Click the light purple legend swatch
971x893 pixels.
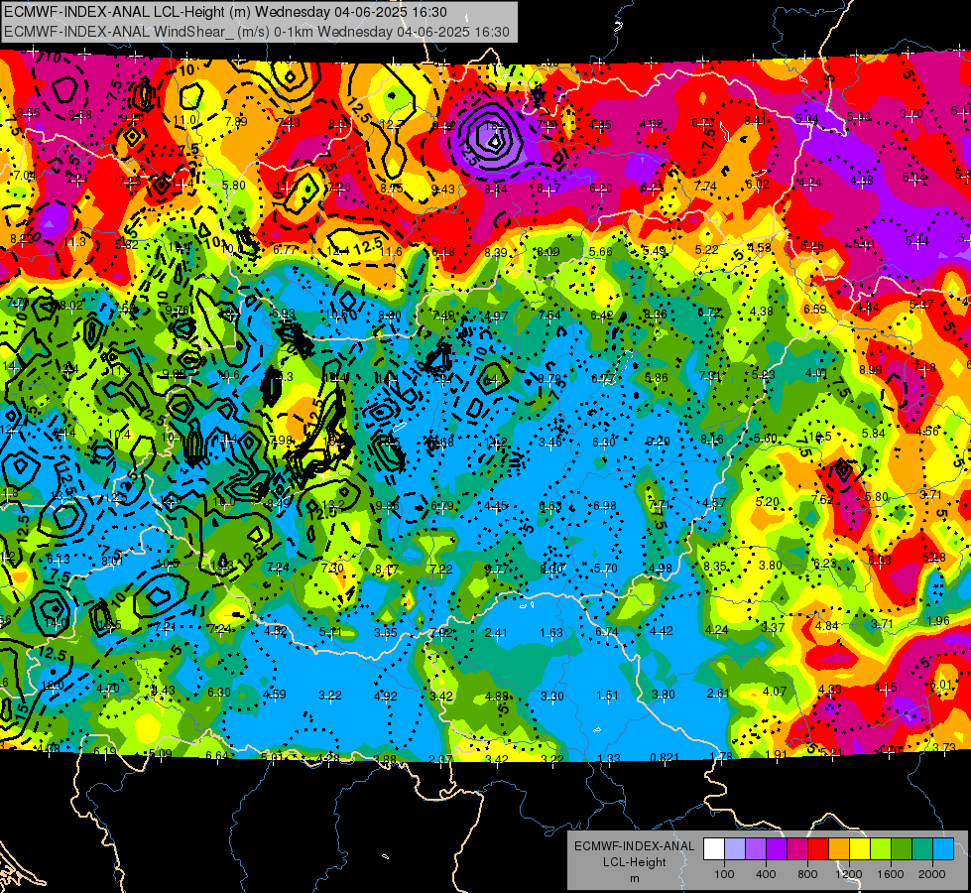tap(756, 848)
